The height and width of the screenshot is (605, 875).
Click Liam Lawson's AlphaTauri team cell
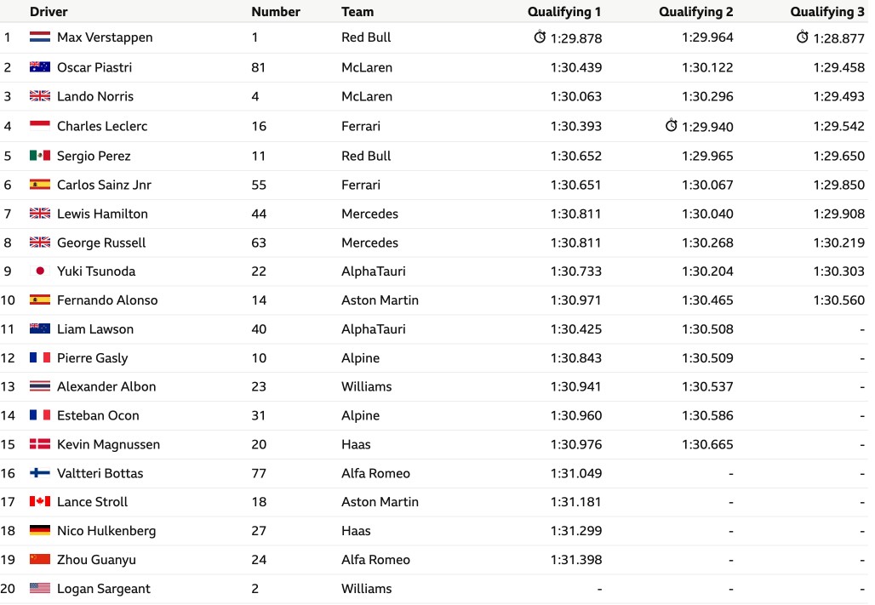pos(374,329)
